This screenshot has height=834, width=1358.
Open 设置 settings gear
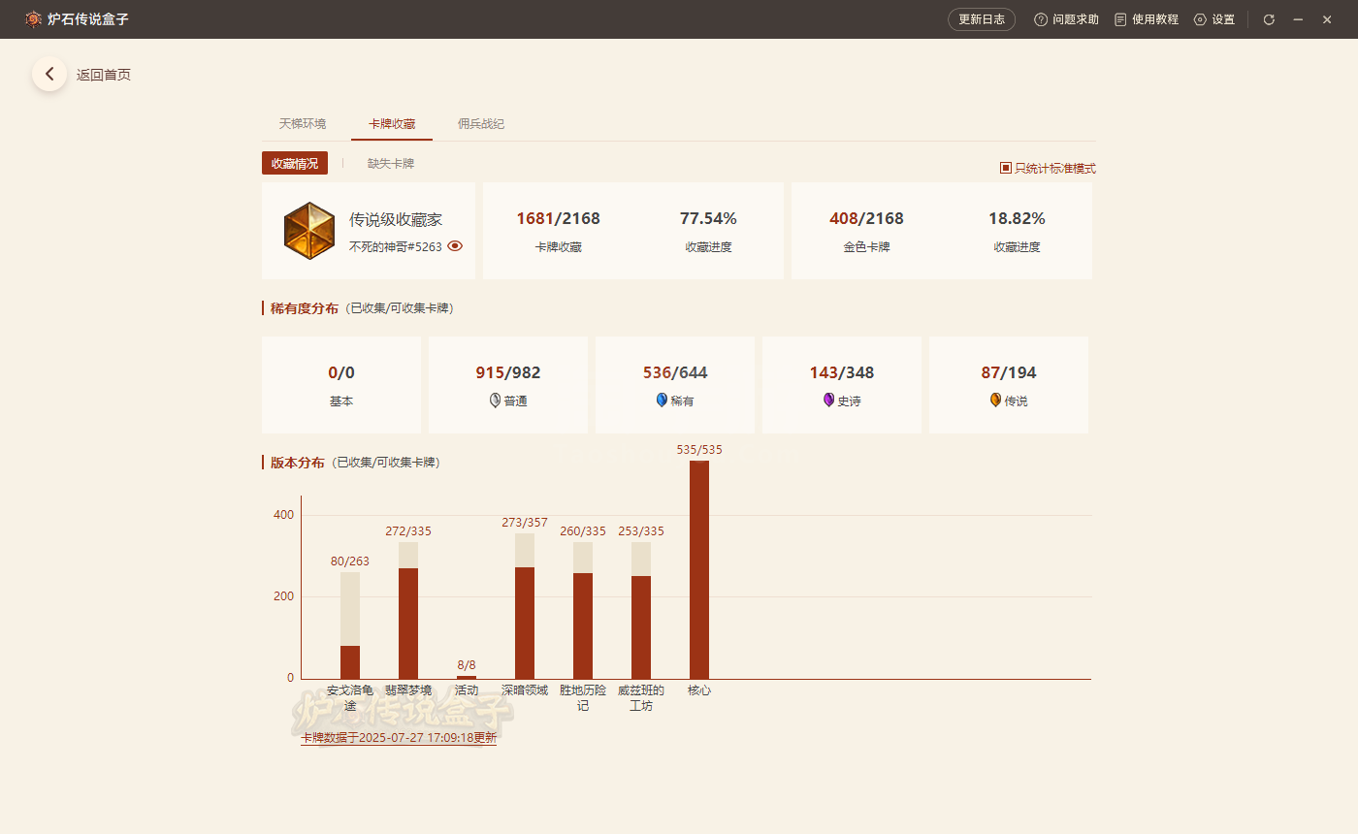(x=1200, y=19)
